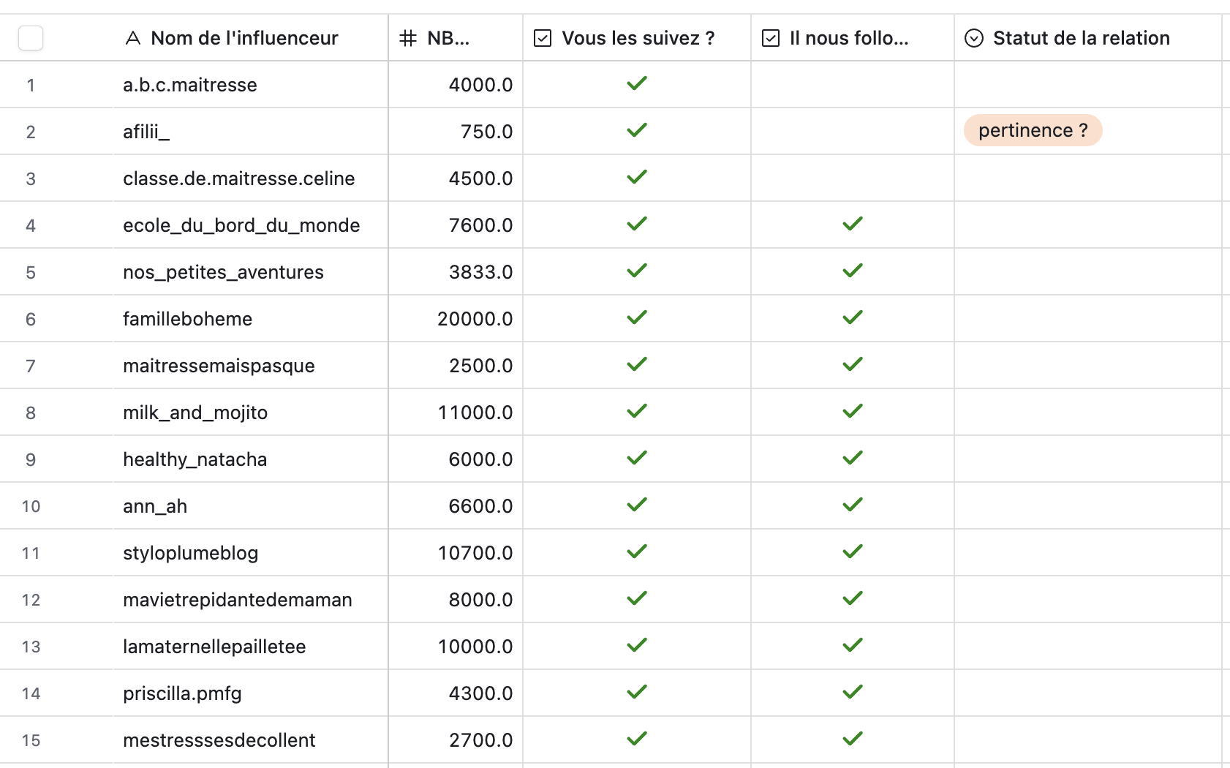
Task: Click checkbox icon in Vous les suivez header
Action: (x=543, y=38)
